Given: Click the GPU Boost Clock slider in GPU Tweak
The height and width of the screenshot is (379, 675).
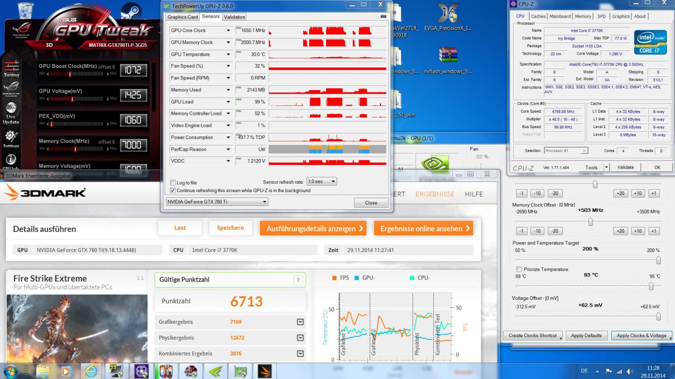Looking at the screenshot, I should [77, 74].
